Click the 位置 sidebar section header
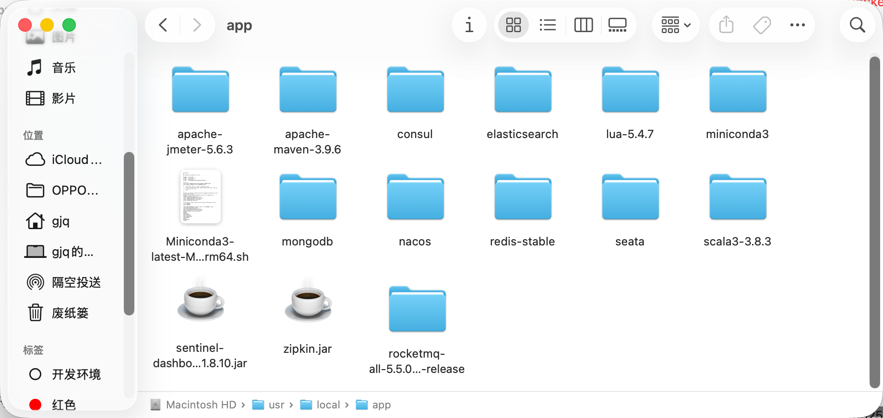 (33, 135)
